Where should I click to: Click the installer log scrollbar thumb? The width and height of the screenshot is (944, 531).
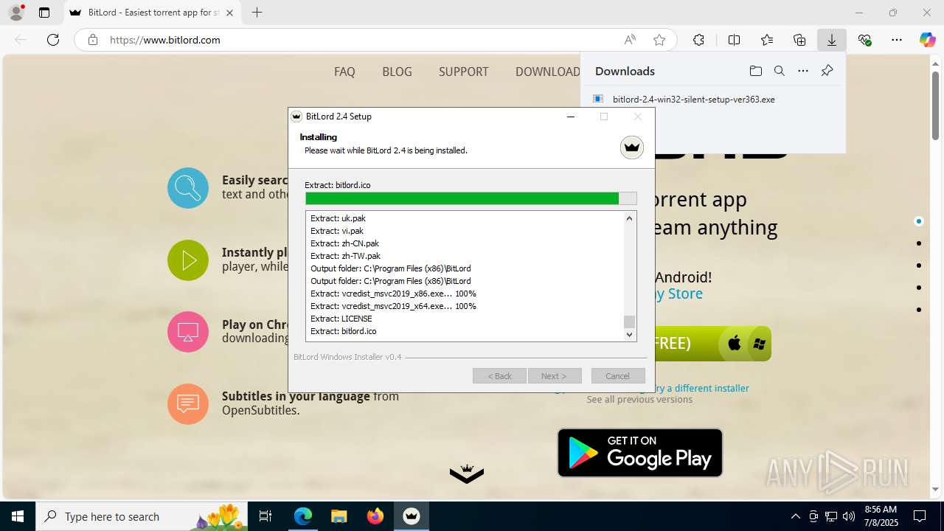pos(629,322)
